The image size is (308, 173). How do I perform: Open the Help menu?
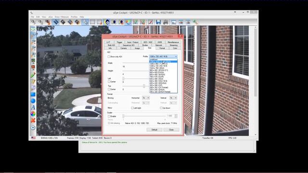coord(82,17)
